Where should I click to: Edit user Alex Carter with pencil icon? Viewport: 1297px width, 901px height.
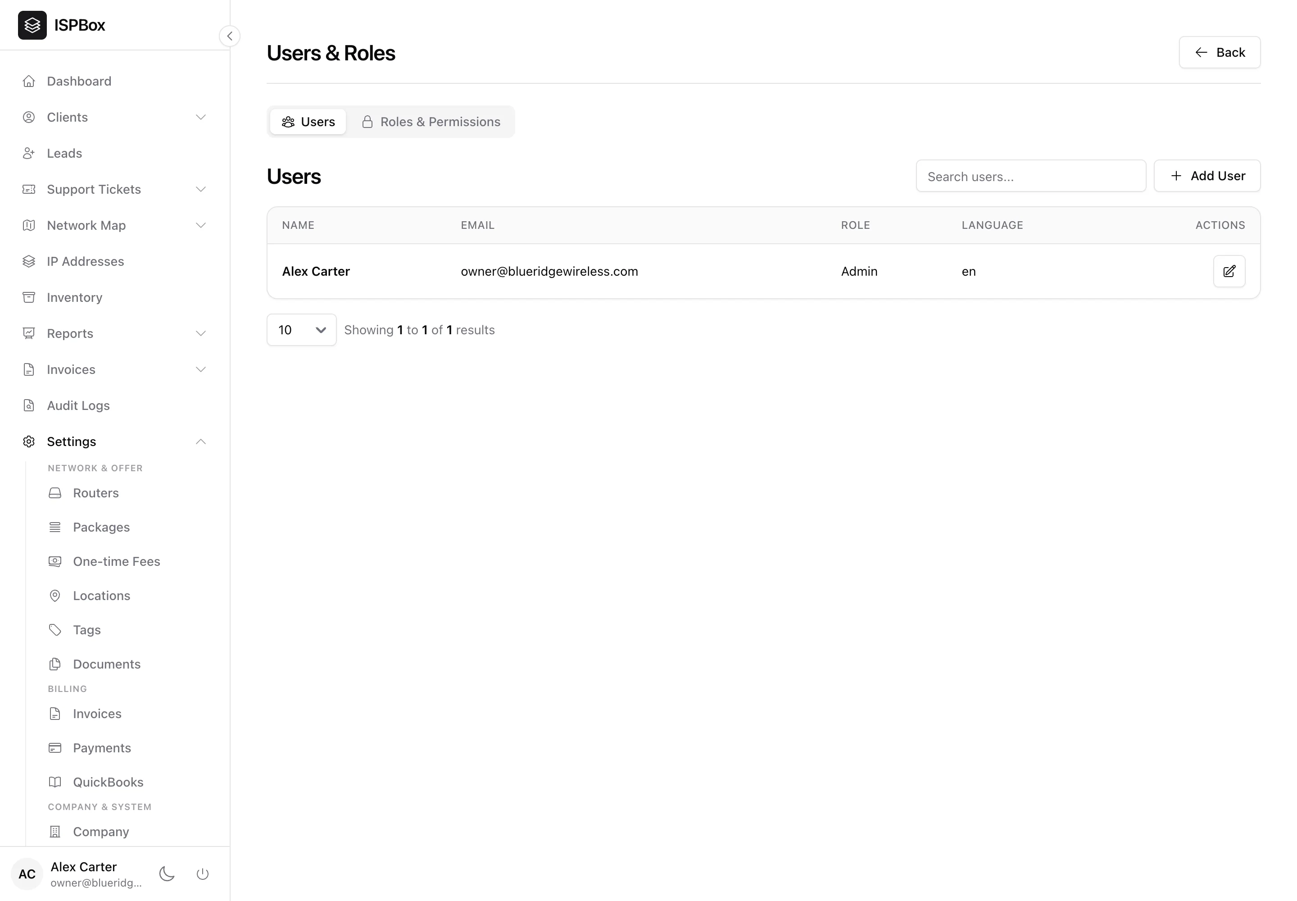pos(1229,272)
